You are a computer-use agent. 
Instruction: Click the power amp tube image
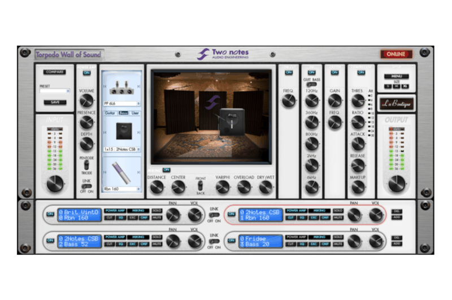coord(121,89)
